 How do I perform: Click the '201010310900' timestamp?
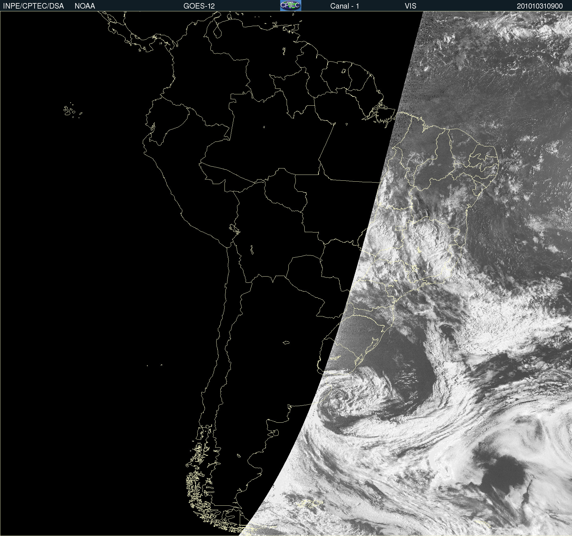540,6
